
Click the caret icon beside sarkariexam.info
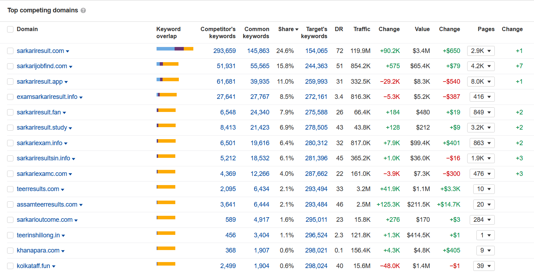[x=66, y=143]
